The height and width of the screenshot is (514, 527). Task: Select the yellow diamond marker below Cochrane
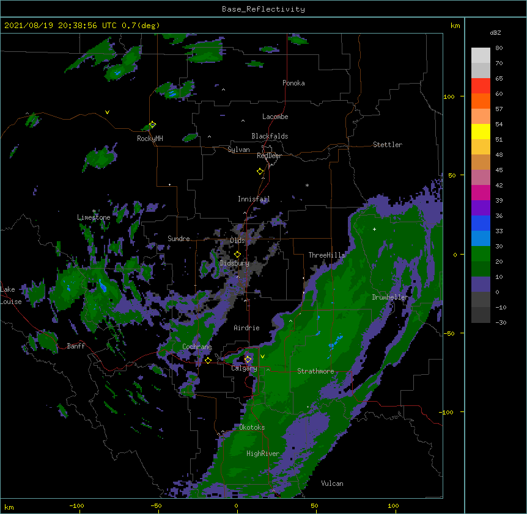pos(208,360)
